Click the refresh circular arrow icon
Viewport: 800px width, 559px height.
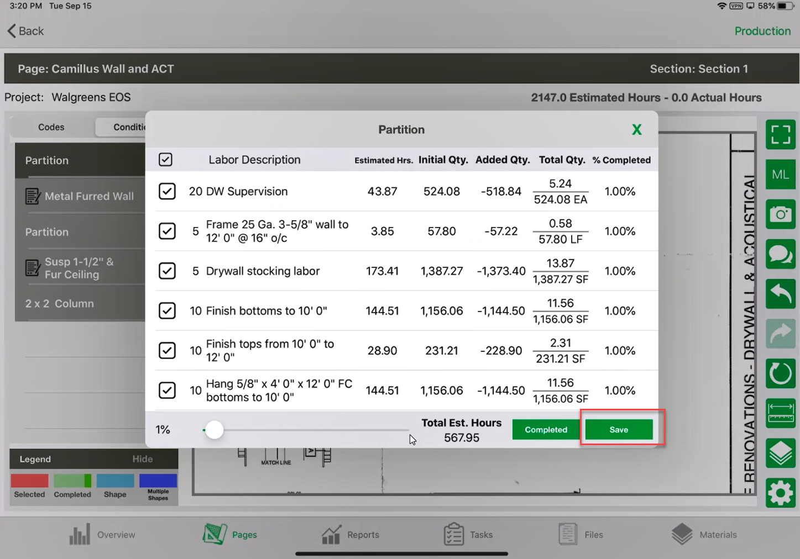point(780,374)
